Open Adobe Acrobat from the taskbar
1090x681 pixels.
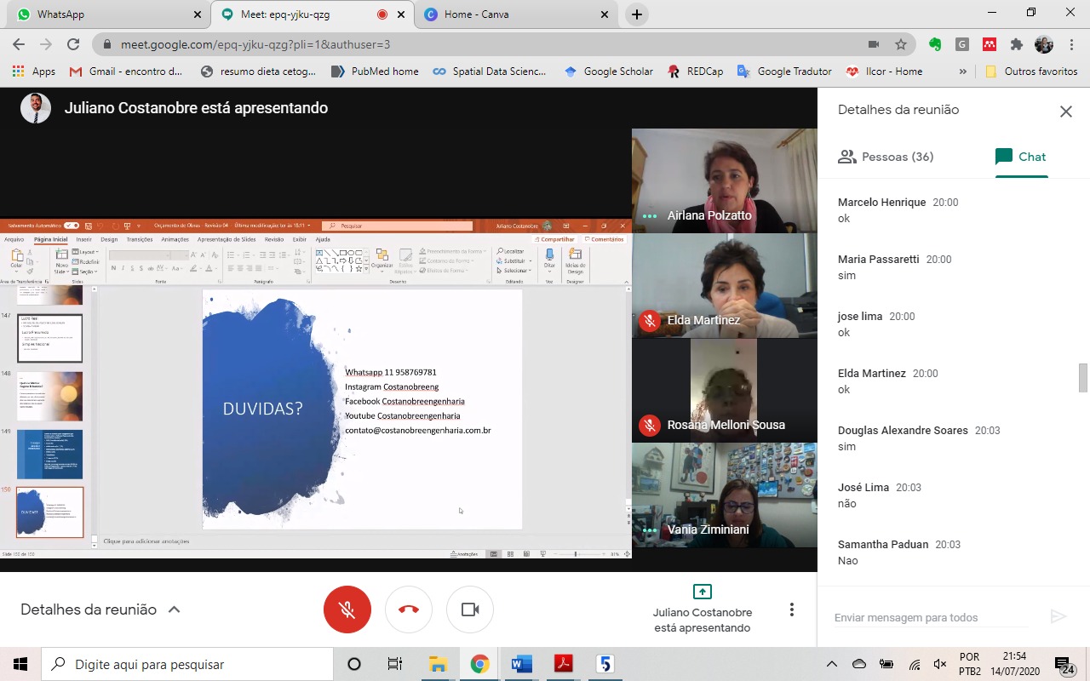[x=563, y=664]
